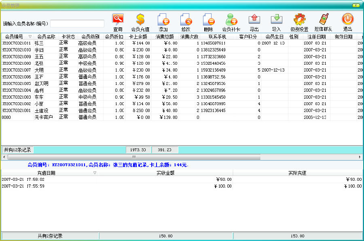
Task: Select member row 高利
Action: pos(182,90)
